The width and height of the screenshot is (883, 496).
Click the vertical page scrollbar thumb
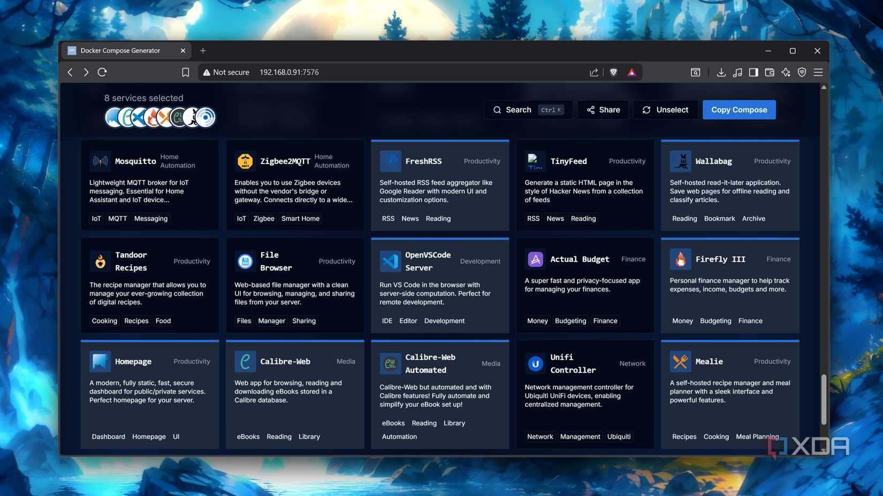824,399
